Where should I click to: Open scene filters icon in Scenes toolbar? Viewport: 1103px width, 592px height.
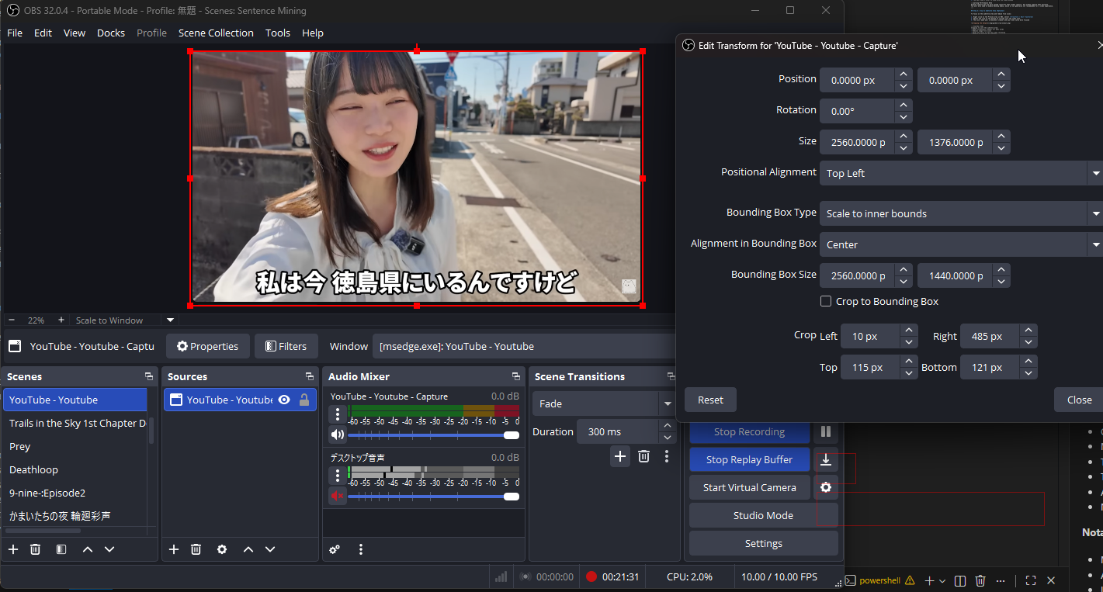coord(61,549)
